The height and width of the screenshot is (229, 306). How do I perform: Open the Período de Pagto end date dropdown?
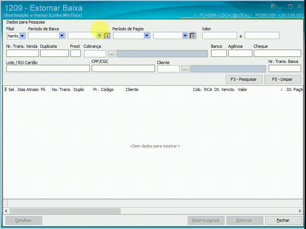(185, 36)
